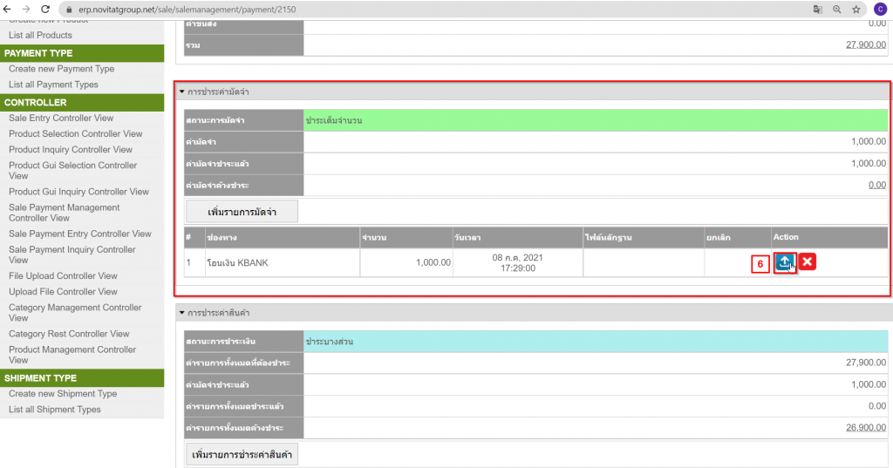Open List all Shipment Types

[55, 410]
